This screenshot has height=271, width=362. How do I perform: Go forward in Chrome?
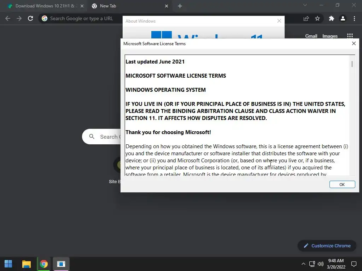click(x=19, y=18)
